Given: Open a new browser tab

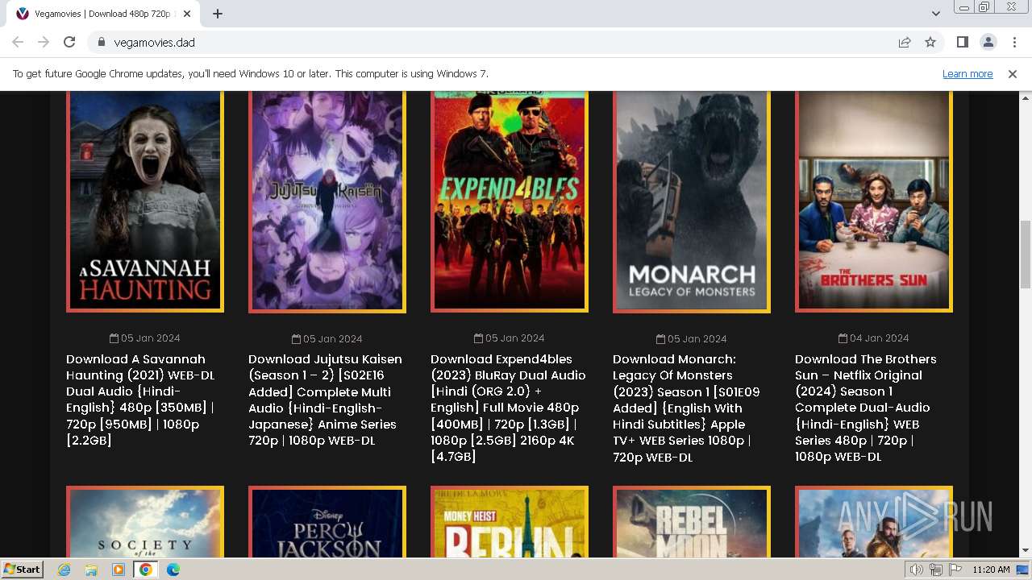Looking at the screenshot, I should (x=218, y=14).
